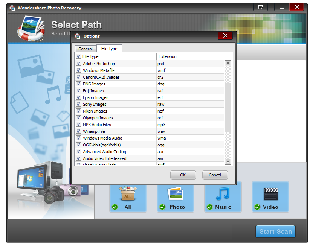
Task: Uncheck the Adobe Photoshop file type
Action: [79, 64]
